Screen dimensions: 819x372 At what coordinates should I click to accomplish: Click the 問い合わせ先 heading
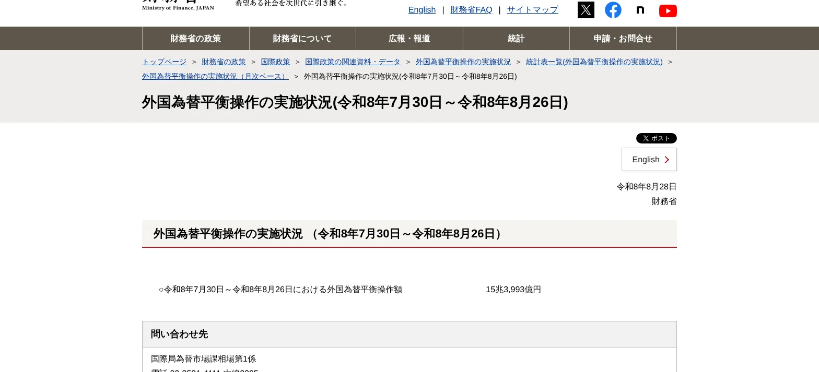coord(179,334)
